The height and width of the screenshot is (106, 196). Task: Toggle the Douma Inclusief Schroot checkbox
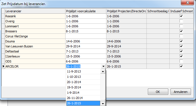(x=181, y=41)
